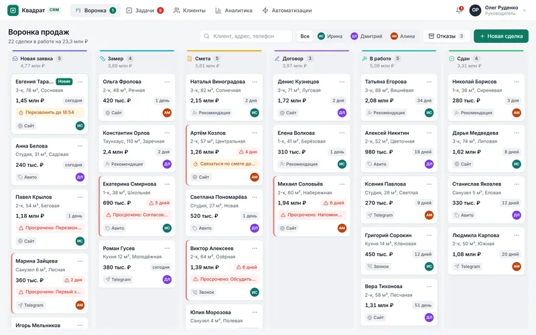Filter deals by manager Ирина
This screenshot has height=335, width=536.
pos(330,36)
